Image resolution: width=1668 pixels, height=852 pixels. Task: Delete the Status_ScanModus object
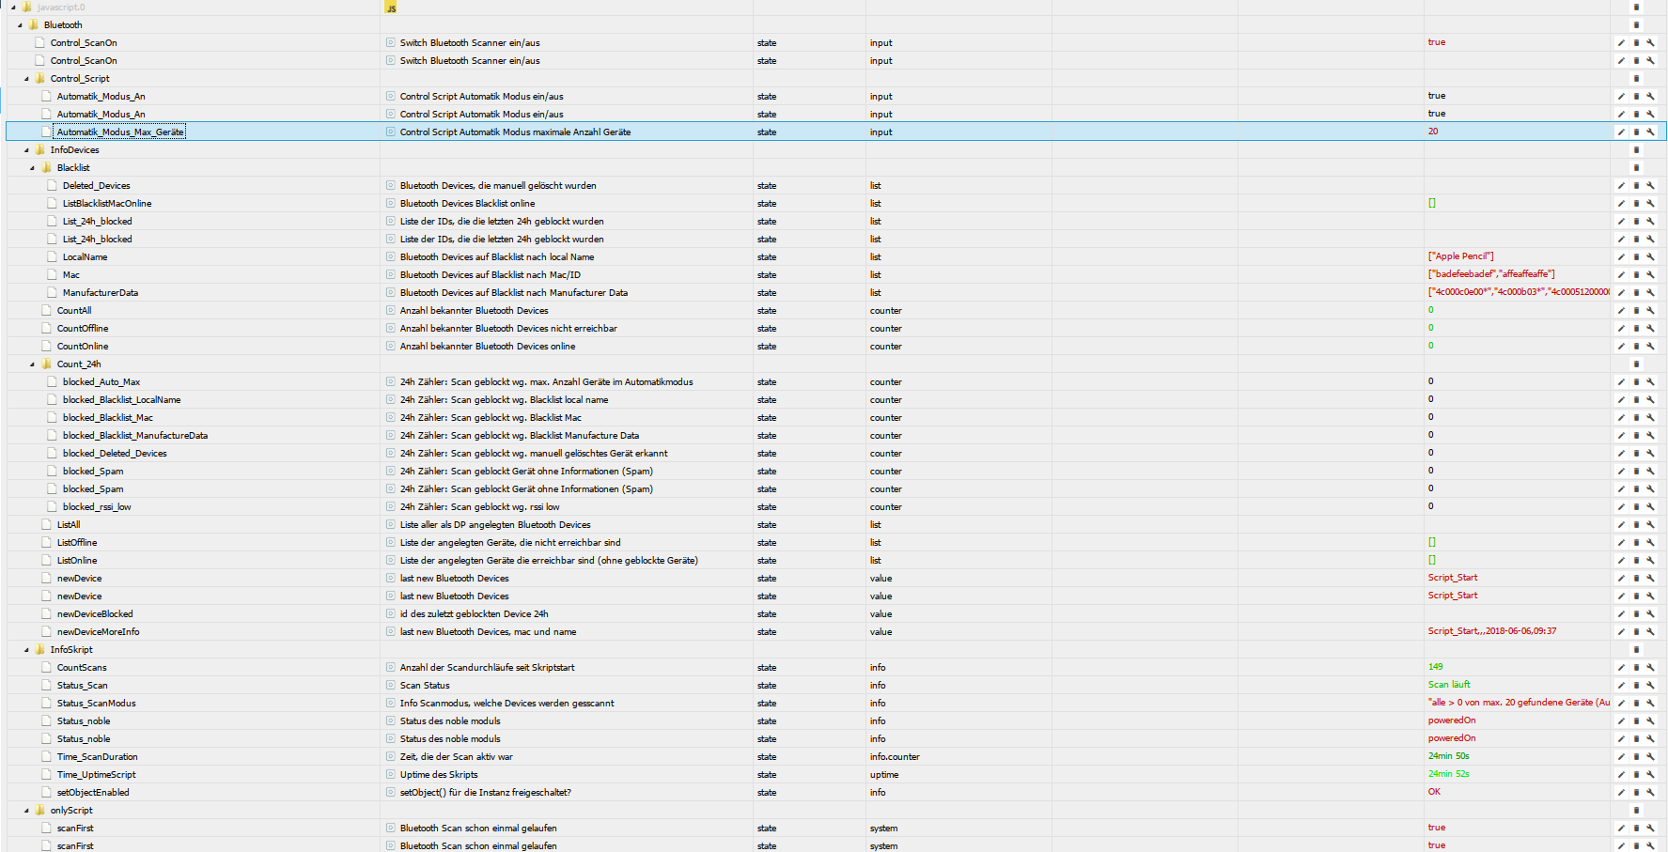click(x=1636, y=704)
